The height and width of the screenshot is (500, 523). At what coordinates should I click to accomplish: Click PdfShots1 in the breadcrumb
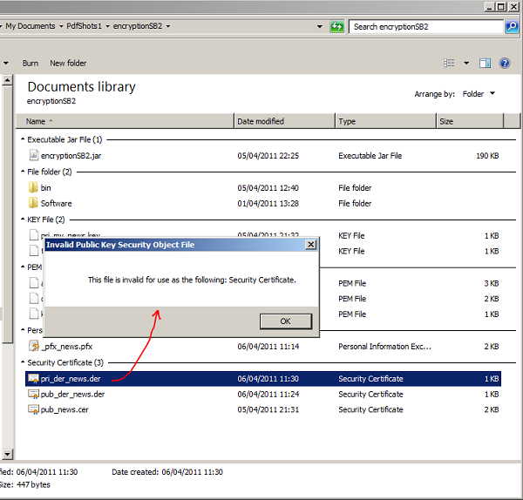pyautogui.click(x=84, y=26)
